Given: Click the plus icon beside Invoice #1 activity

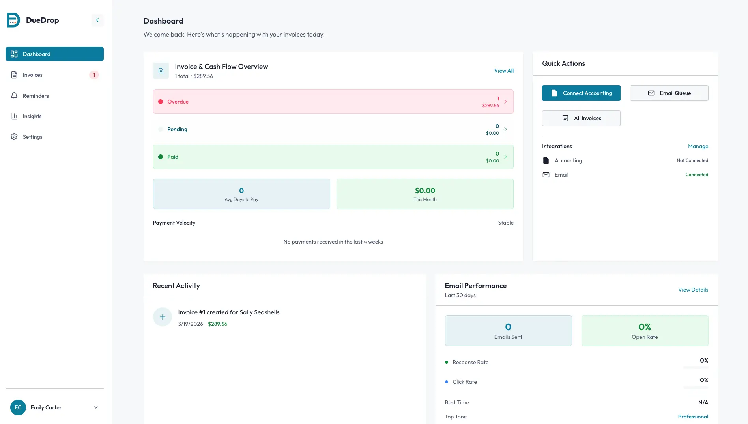Looking at the screenshot, I should pyautogui.click(x=163, y=317).
